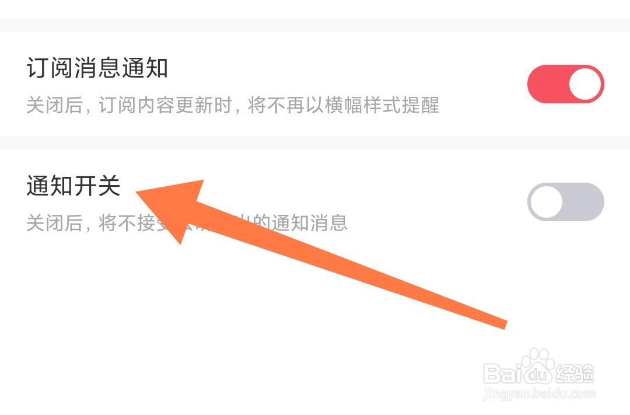The width and height of the screenshot is (630, 415).
Task: Click the gray divider above 订阅消息通知
Action: (315, 25)
